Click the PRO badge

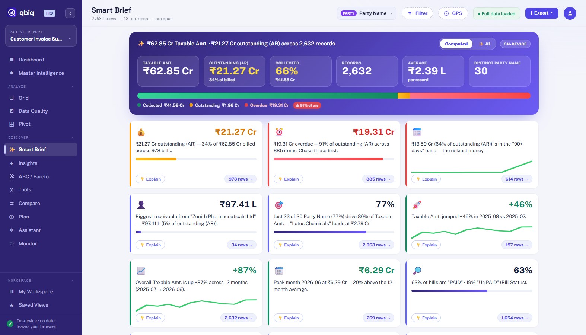[50, 13]
